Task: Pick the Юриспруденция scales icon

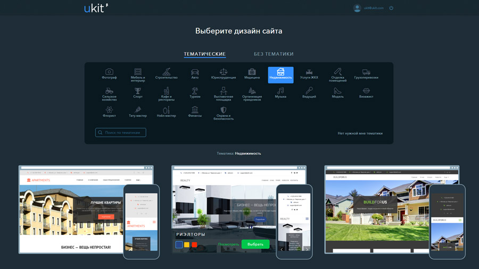Action: point(224,72)
